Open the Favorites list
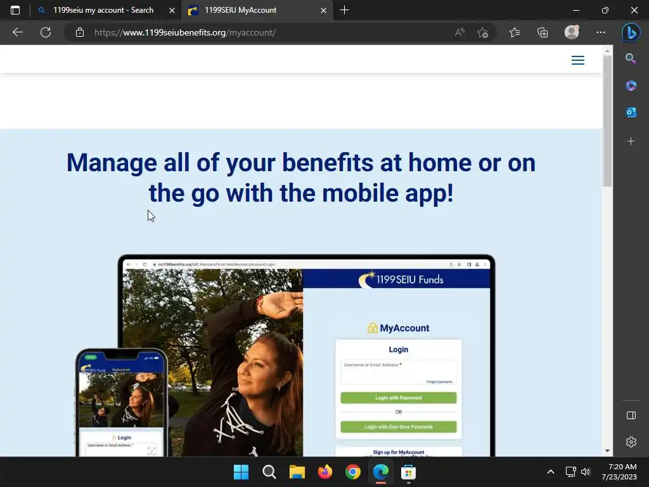Screen dimensions: 649x487 point(515,32)
